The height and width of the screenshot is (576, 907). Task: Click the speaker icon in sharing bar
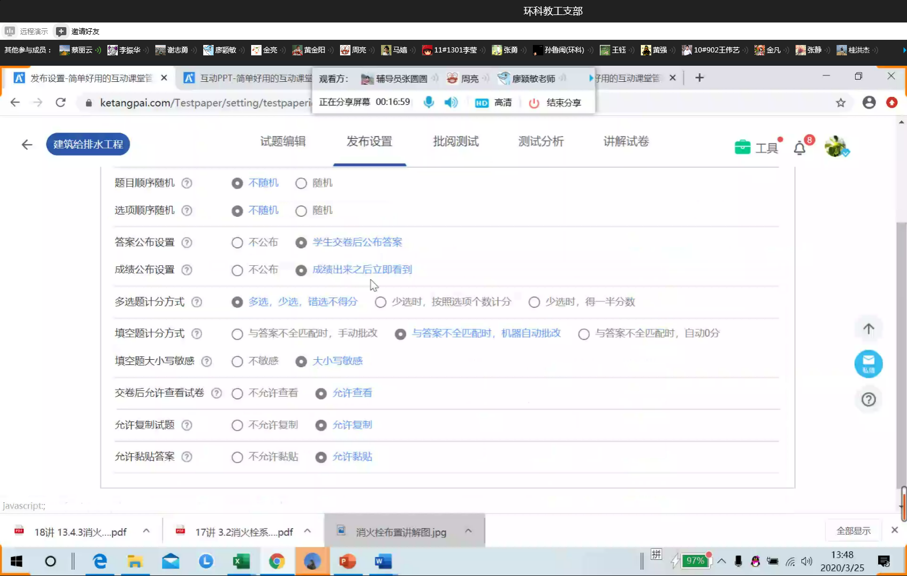tap(450, 103)
